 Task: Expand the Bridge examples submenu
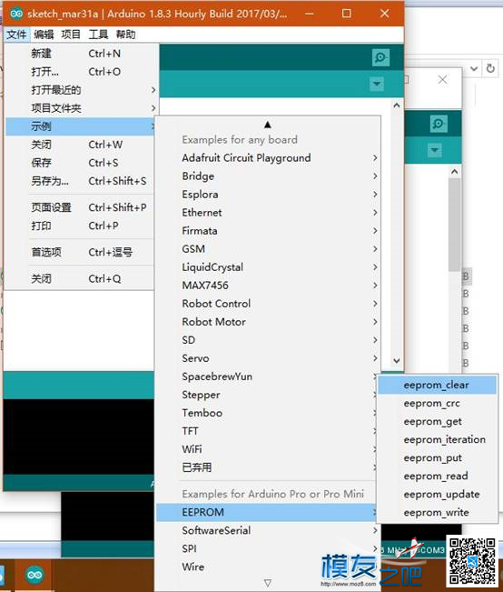pos(268,176)
